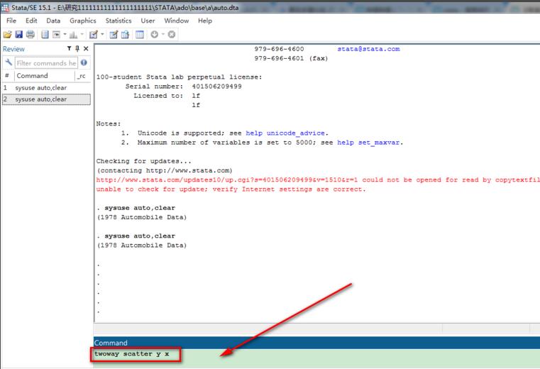Expand the dropdown arrow next to More icon

(x=163, y=34)
